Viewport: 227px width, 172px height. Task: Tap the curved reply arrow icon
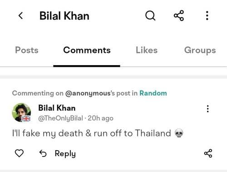click(x=43, y=153)
